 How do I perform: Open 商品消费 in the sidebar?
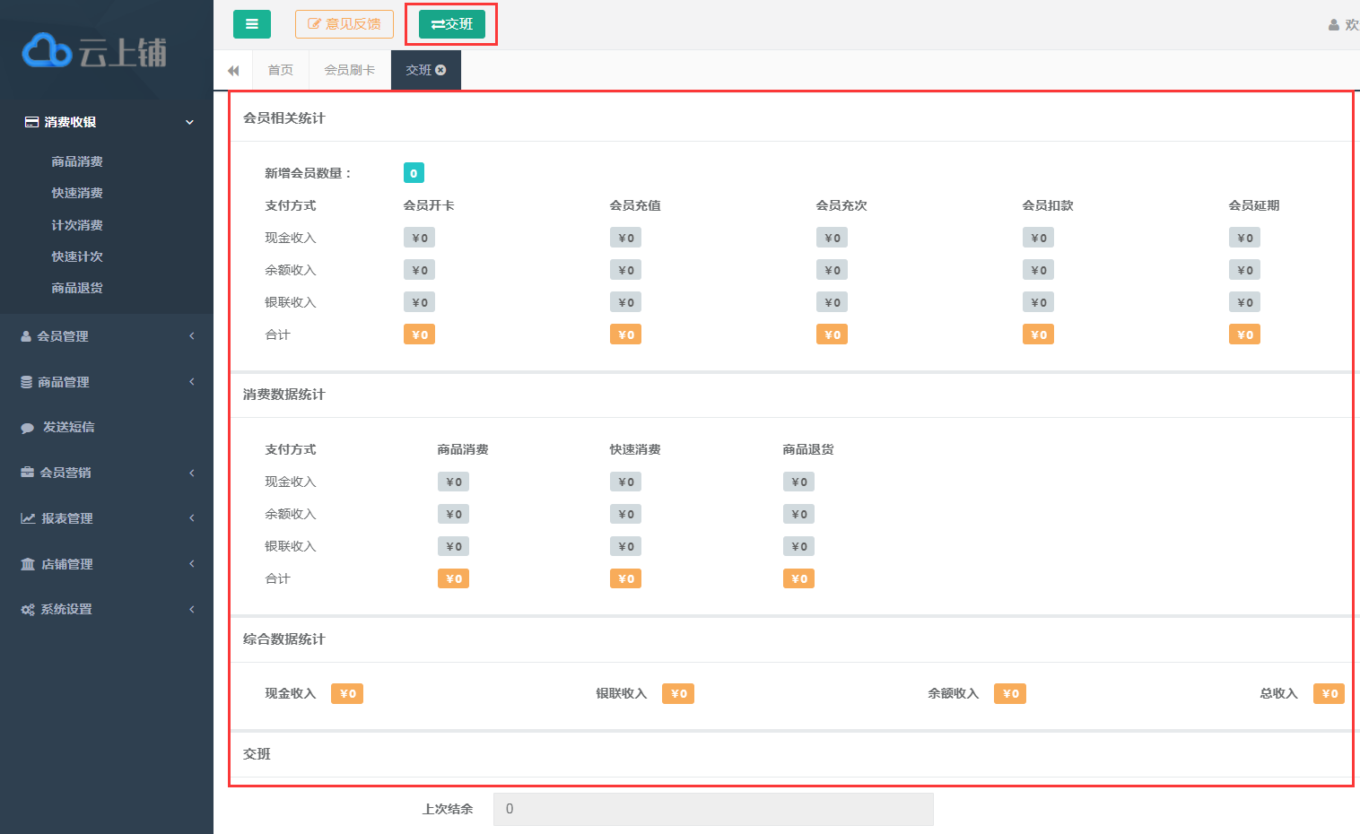(x=77, y=161)
